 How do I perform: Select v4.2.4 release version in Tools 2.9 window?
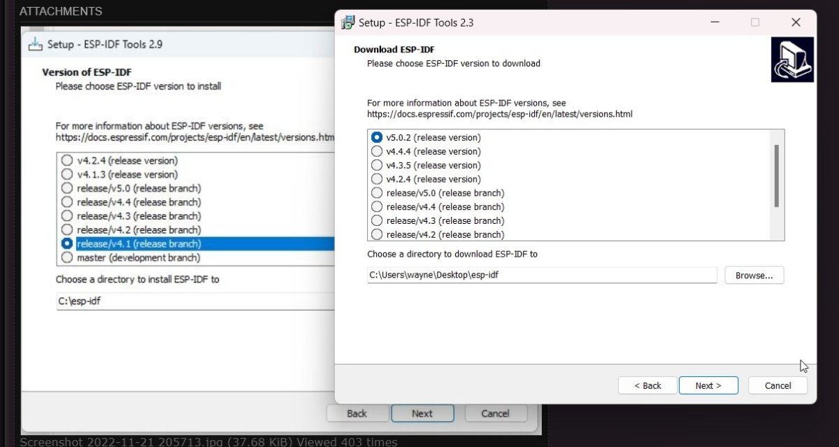[x=67, y=160]
